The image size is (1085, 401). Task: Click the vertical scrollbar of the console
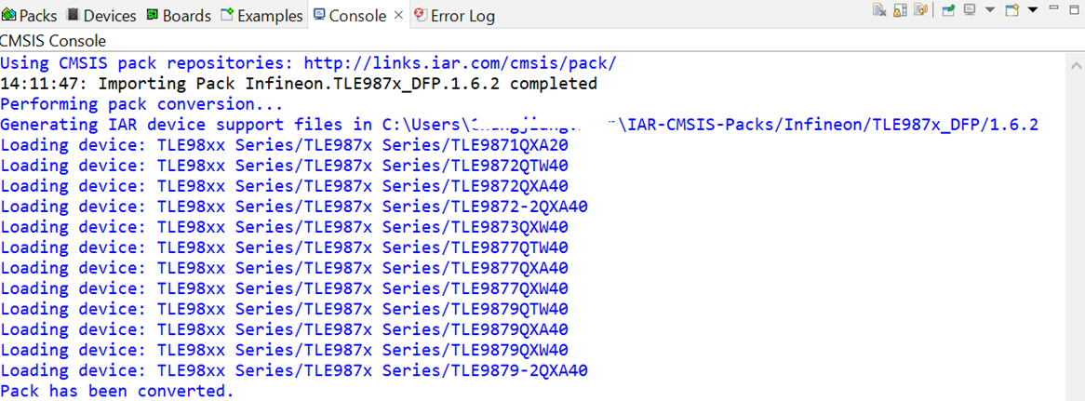1075,223
